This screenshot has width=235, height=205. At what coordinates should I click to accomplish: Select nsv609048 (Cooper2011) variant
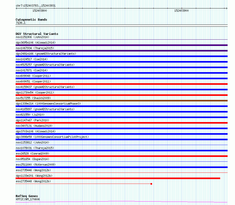33,76
